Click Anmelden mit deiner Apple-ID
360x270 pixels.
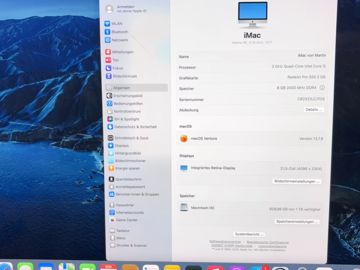(131, 9)
